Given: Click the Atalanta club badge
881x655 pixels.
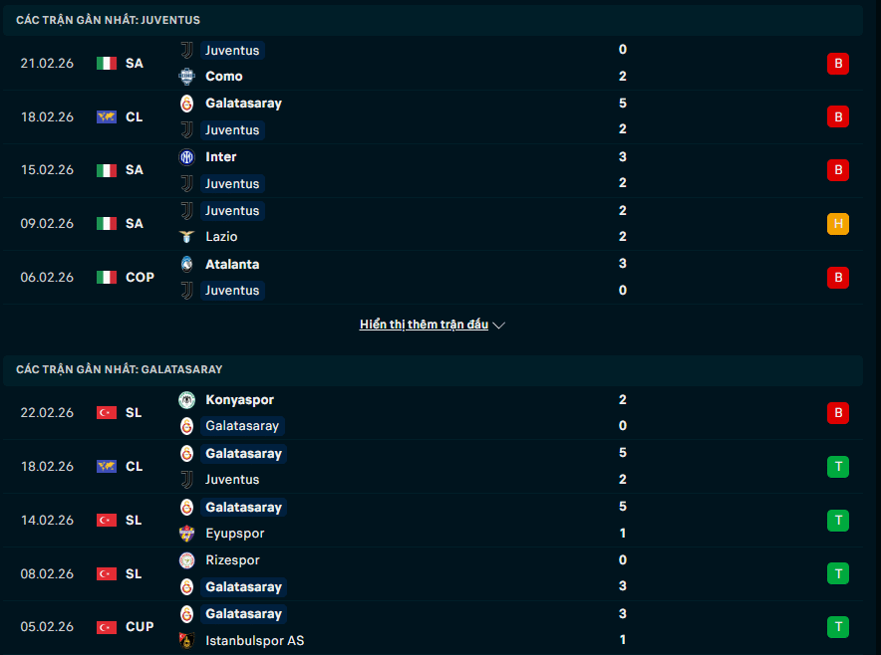Looking at the screenshot, I should point(186,264).
